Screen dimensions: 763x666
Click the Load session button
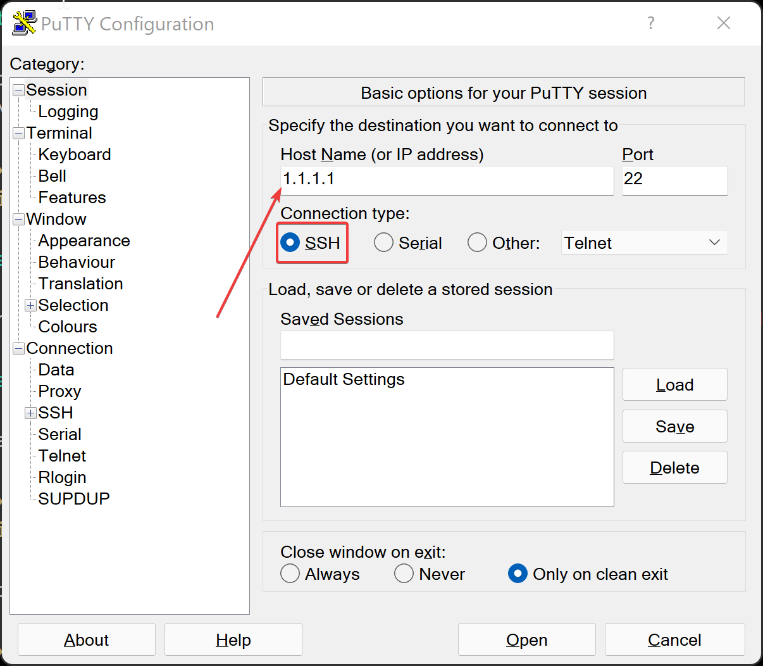click(674, 384)
